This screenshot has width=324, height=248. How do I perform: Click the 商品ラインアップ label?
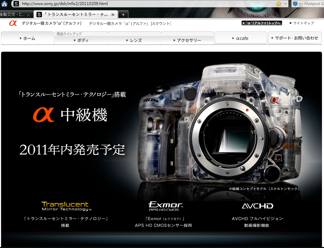point(69,34)
